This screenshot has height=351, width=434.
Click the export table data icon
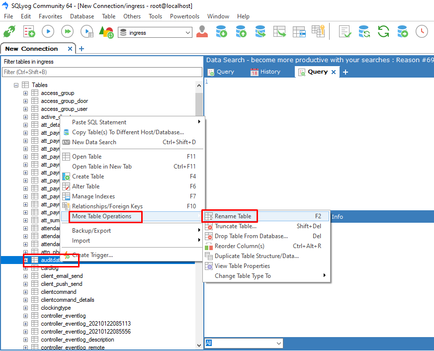(279, 31)
